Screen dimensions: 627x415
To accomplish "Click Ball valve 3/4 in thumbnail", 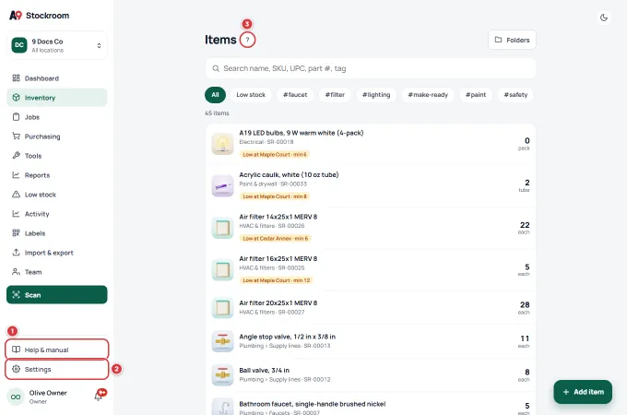I will pos(222,374).
